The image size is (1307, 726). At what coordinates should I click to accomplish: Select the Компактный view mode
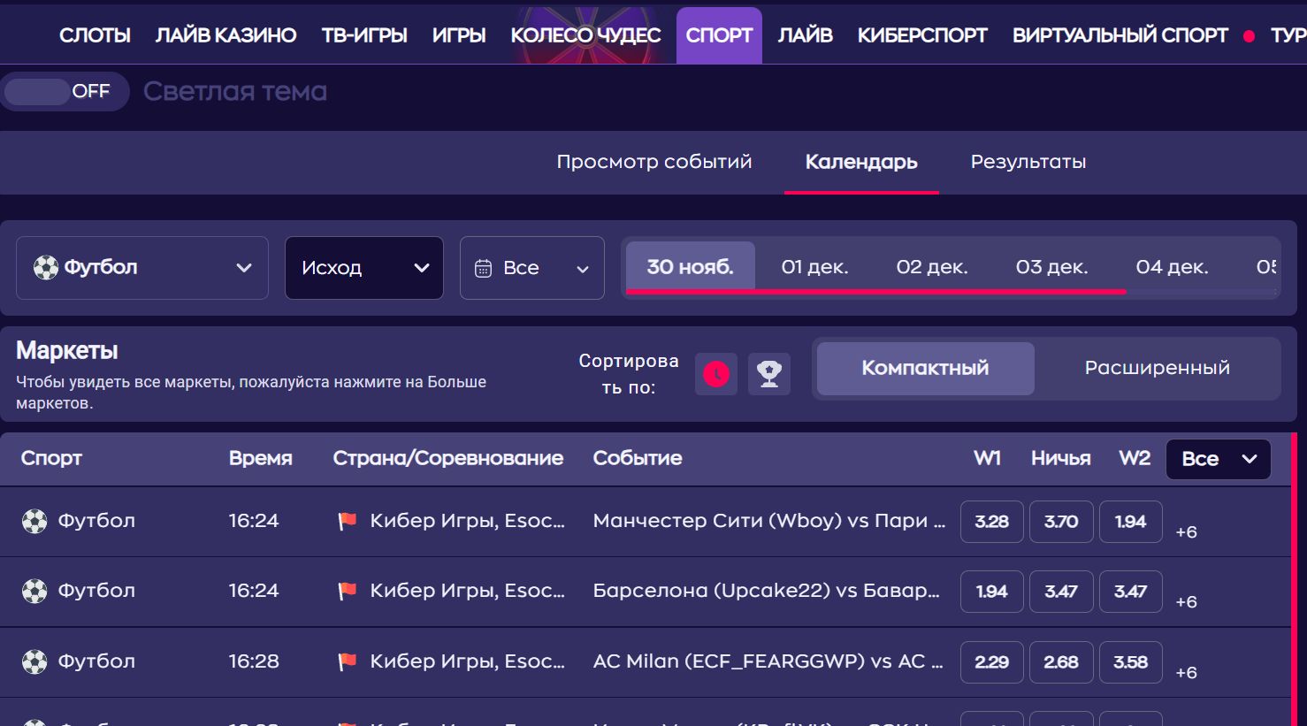pyautogui.click(x=926, y=368)
